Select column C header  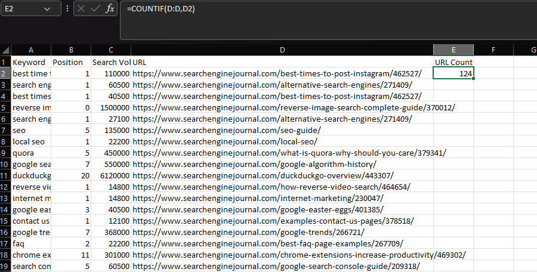point(111,50)
